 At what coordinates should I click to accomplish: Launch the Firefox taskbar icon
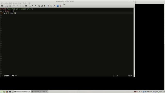[7, 92]
